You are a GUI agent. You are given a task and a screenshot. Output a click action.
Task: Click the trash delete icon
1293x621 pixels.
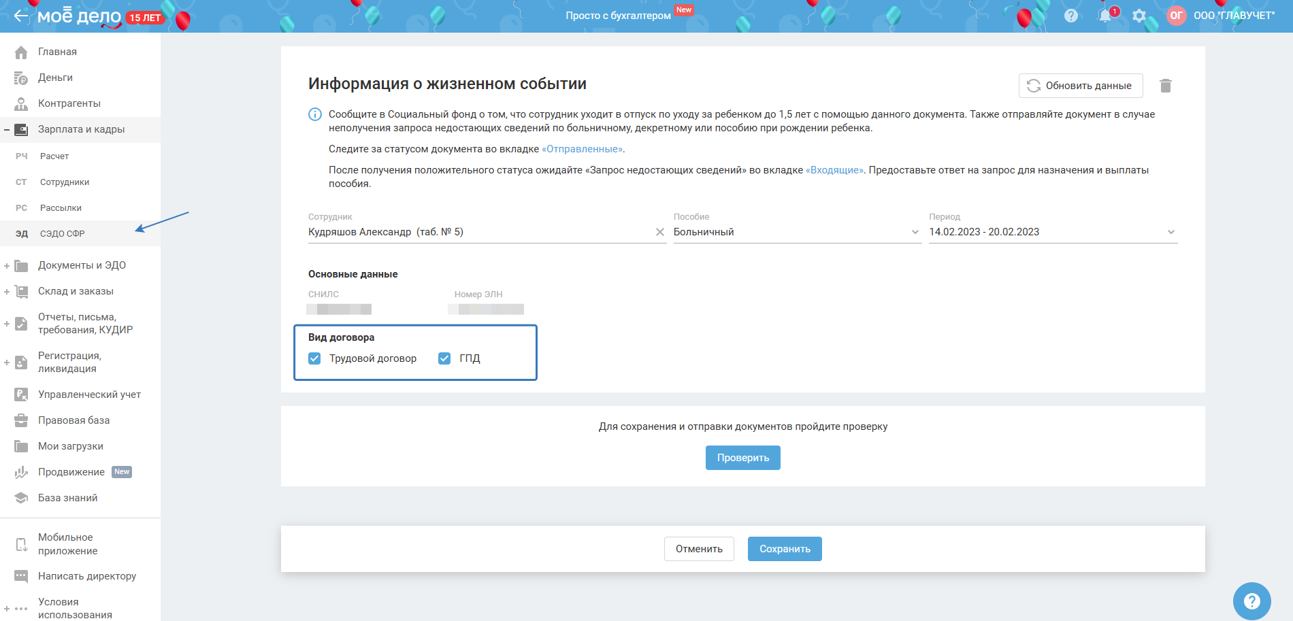(1165, 86)
